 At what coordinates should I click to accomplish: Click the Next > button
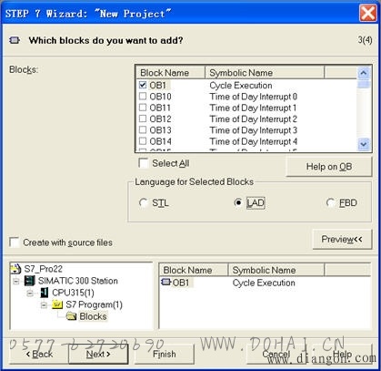[x=98, y=354]
